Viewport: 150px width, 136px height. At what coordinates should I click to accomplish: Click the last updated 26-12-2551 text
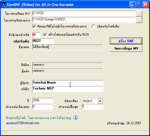(x=124, y=123)
